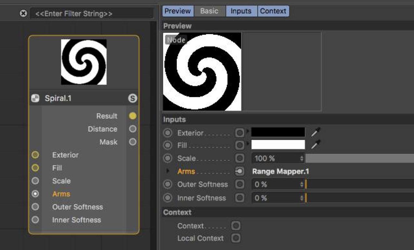Clear the filter string with the X icon
This screenshot has height=250, width=414.
(23, 14)
